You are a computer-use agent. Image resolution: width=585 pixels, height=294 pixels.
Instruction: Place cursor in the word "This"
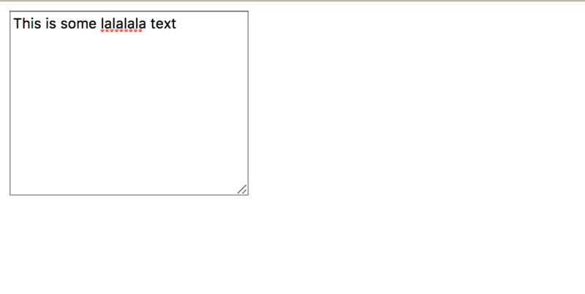(27, 23)
